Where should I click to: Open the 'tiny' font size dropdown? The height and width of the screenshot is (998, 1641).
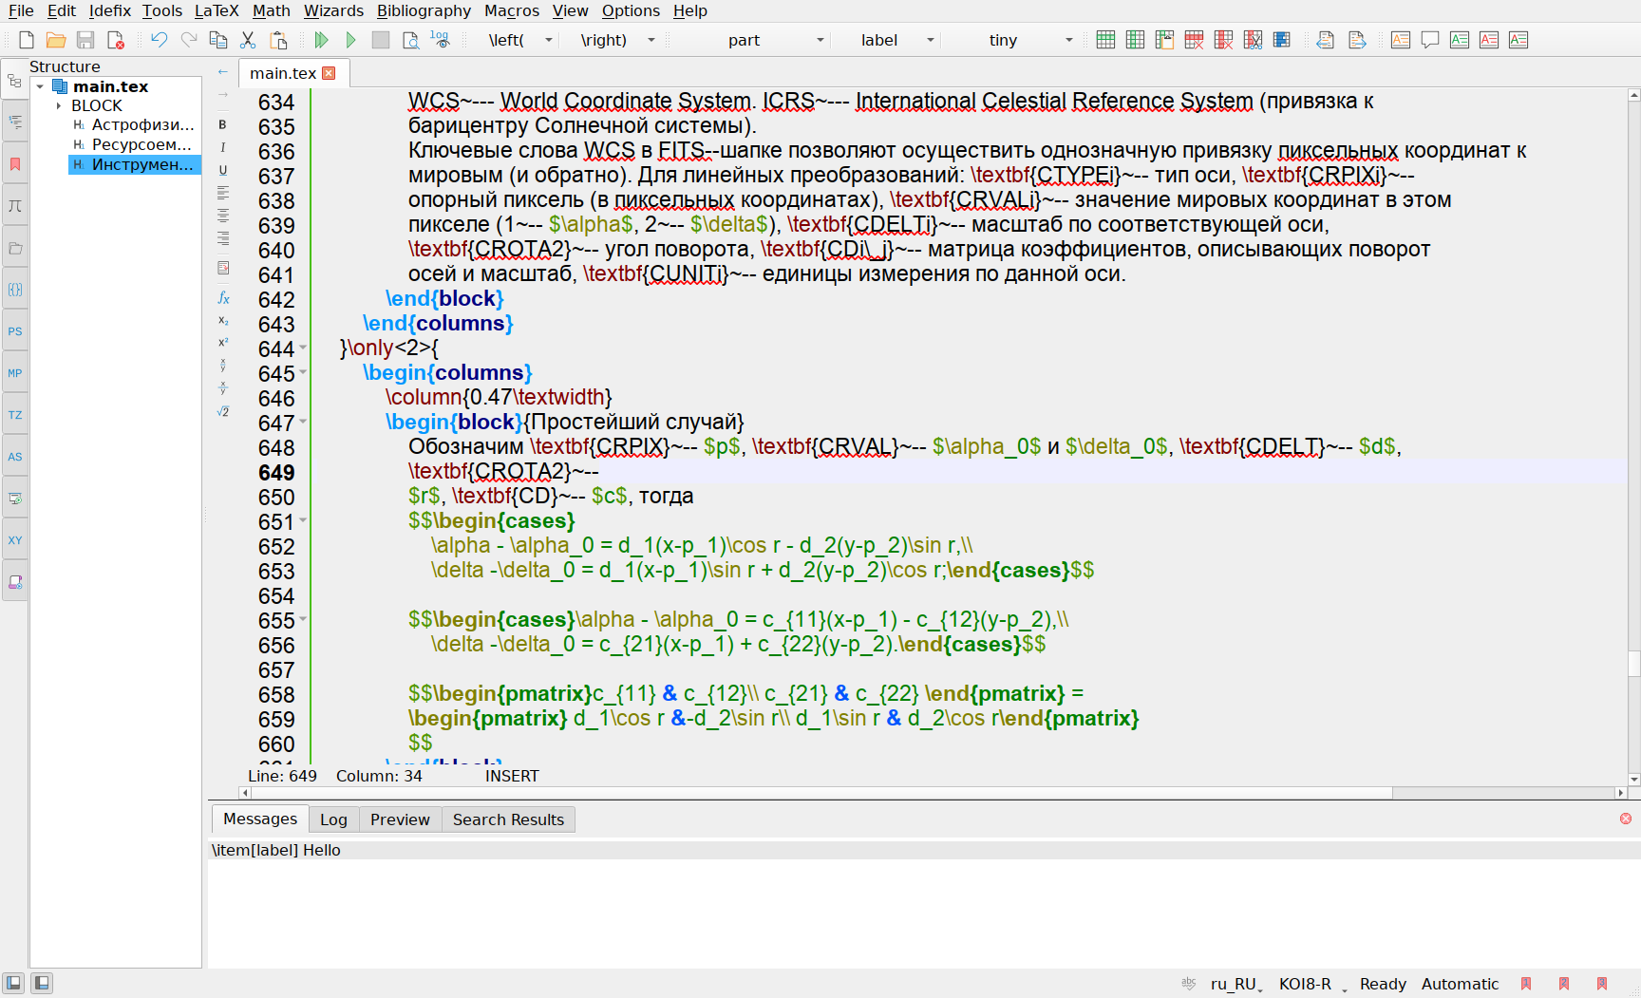[x=1068, y=40]
